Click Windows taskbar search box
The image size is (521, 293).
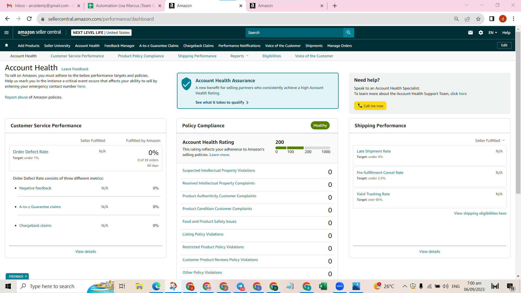65,286
